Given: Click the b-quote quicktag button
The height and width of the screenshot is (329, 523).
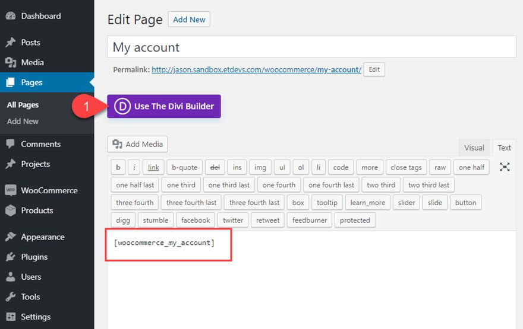Looking at the screenshot, I should (184, 167).
